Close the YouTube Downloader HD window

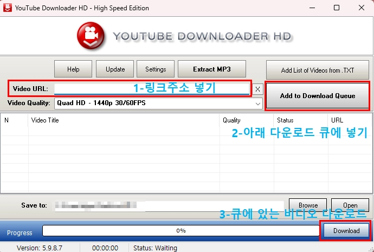coord(362,8)
